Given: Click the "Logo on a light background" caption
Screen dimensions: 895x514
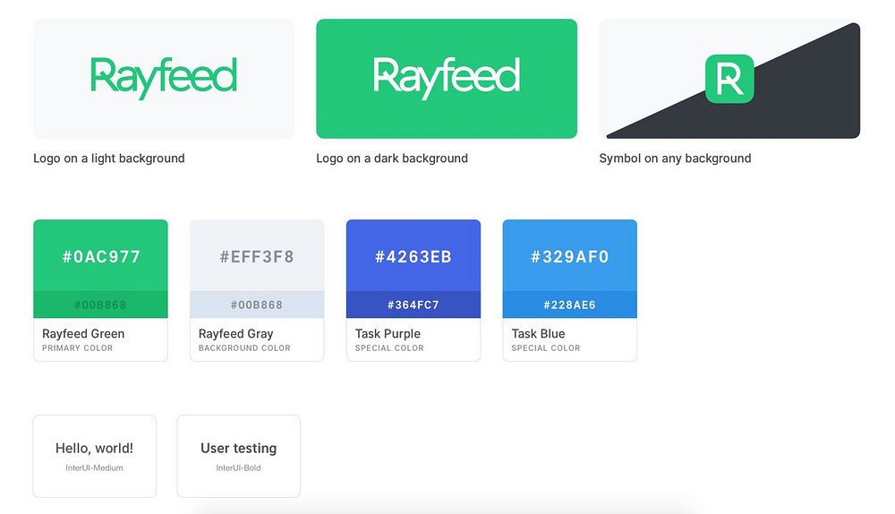Looking at the screenshot, I should [109, 158].
